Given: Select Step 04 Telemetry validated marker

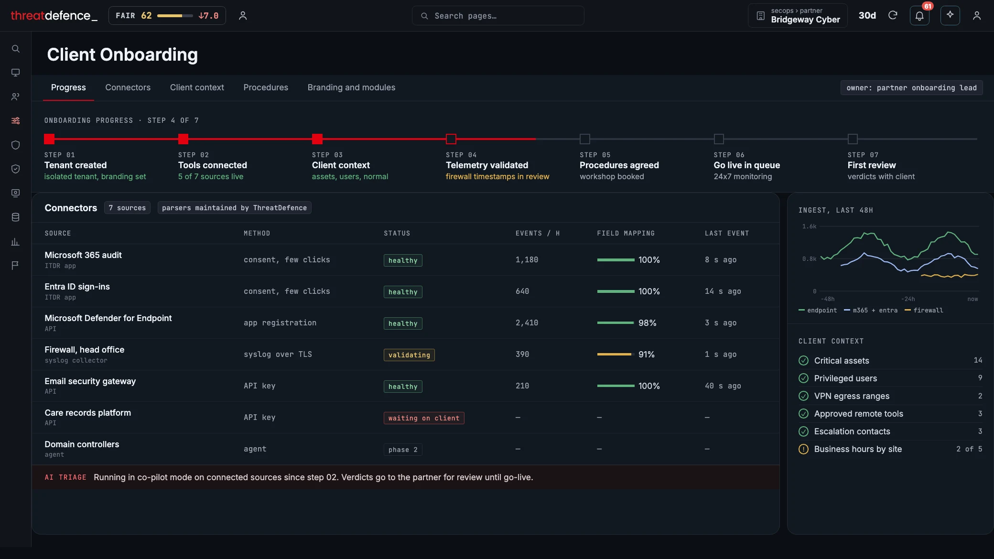Looking at the screenshot, I should [x=451, y=139].
